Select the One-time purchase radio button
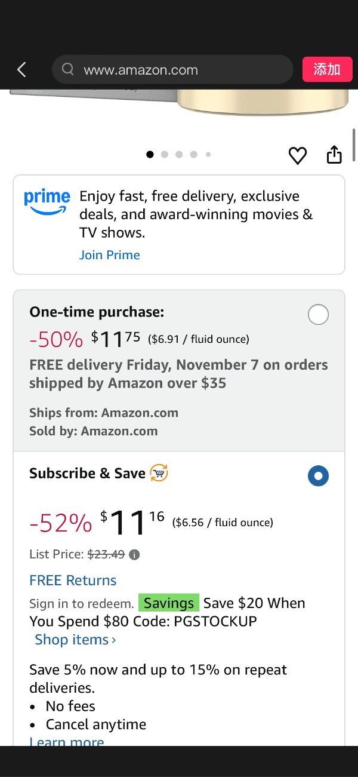Viewport: 358px width, 777px height. 318,314
